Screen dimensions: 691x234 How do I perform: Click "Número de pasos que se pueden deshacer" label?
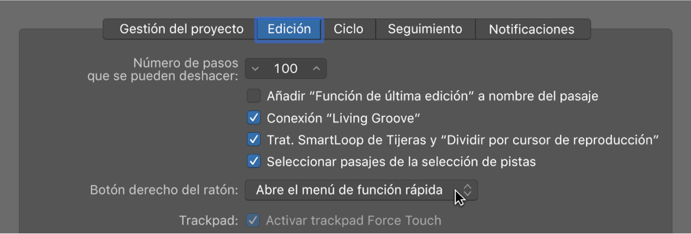163,69
